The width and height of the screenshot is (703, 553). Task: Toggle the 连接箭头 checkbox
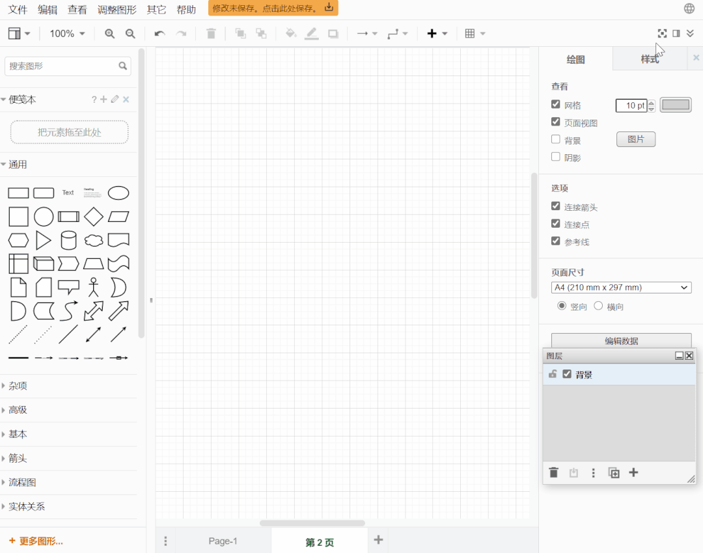point(555,206)
